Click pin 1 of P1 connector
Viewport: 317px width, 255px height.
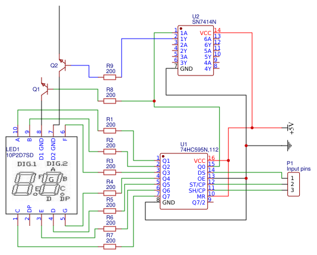(x=292, y=178)
